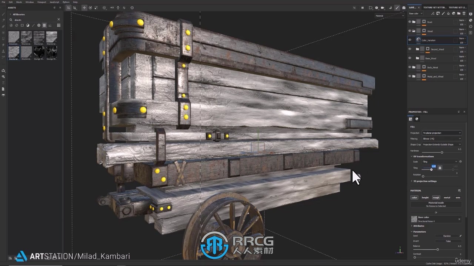
Task: Hide the Base_Wood layer
Action: coord(410,58)
